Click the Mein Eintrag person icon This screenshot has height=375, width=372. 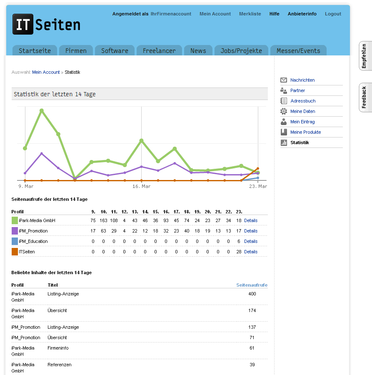click(284, 122)
